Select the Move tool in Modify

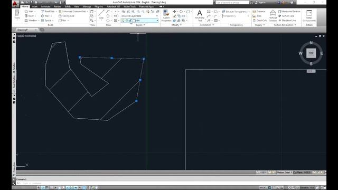(174, 12)
